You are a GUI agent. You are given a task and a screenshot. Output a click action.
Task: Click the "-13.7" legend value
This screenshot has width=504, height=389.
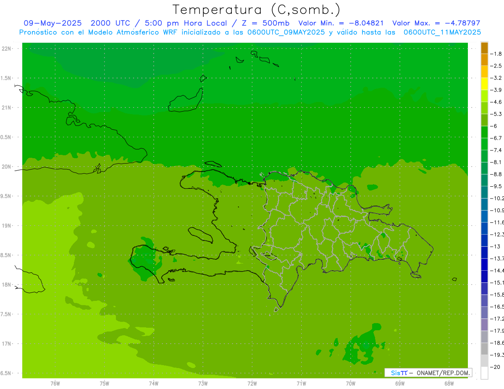click(x=497, y=258)
